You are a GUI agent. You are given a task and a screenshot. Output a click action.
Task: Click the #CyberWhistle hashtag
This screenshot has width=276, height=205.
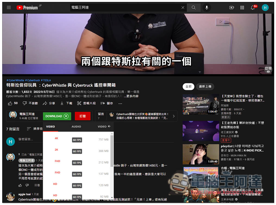click(15, 80)
